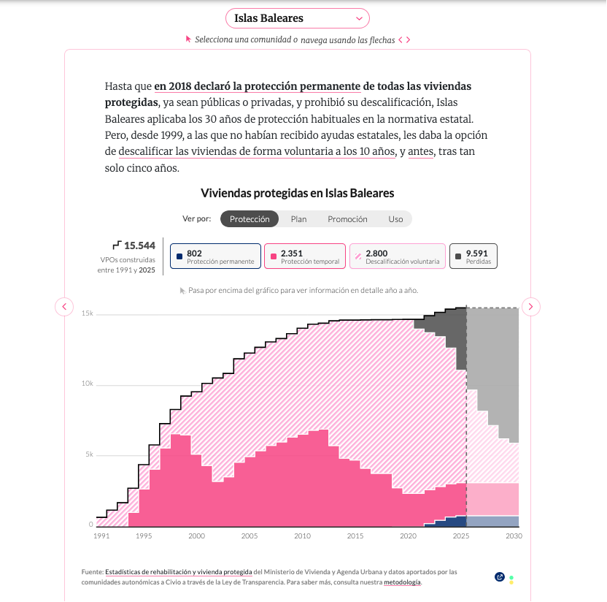This screenshot has width=607, height=602.
Task: Click small right arrow next to 'flechas'
Action: coord(408,40)
